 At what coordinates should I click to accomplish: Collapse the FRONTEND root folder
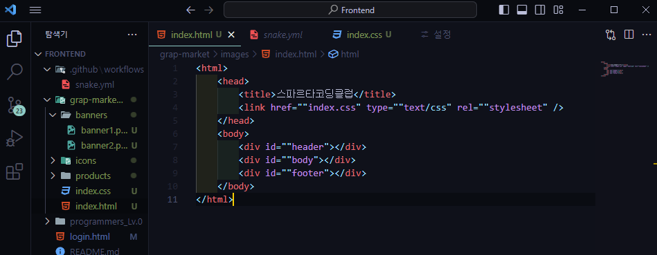[x=39, y=54]
